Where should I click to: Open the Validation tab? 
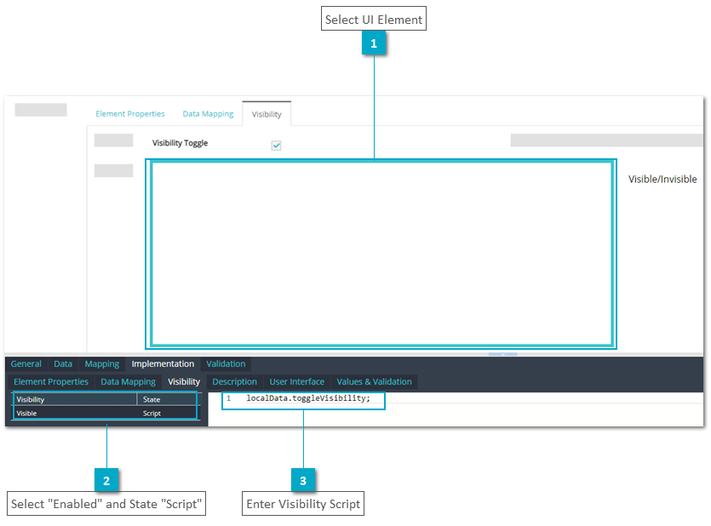[226, 363]
